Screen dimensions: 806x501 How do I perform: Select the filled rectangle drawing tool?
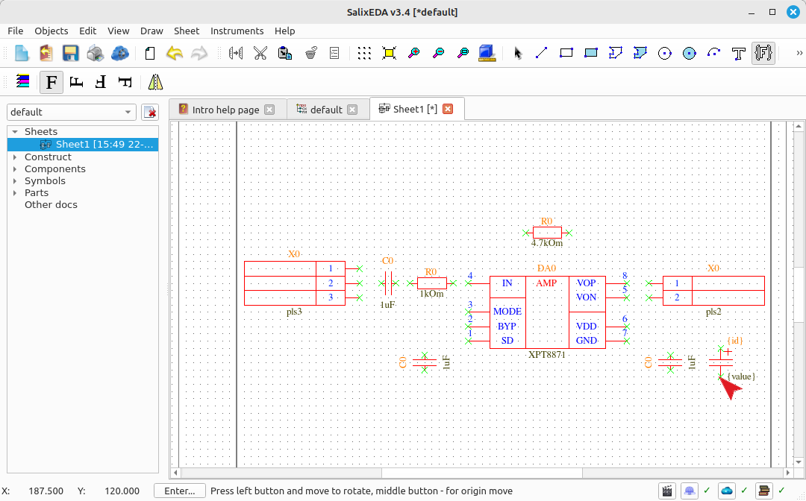click(x=590, y=53)
